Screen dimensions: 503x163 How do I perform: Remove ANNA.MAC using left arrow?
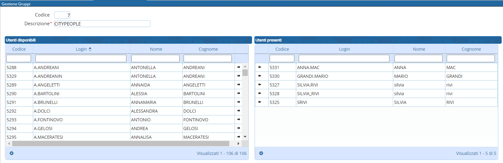260,67
